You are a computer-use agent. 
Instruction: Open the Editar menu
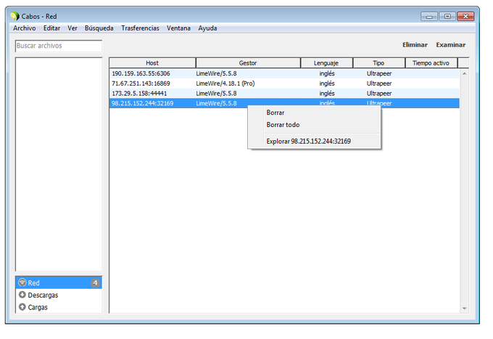pyautogui.click(x=52, y=28)
